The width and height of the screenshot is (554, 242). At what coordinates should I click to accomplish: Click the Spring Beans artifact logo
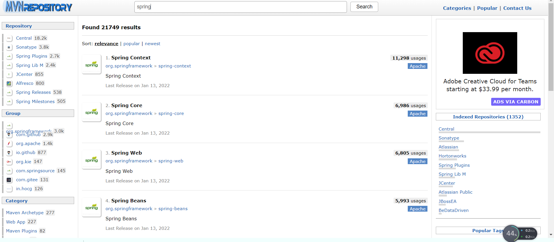(92, 207)
